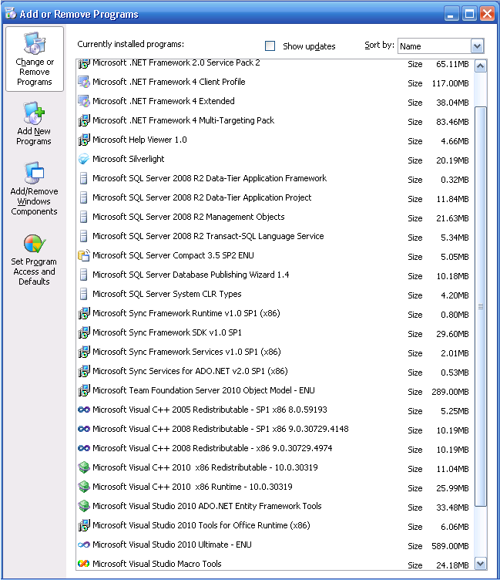The image size is (500, 580).
Task: Open Set Program Access and Defaults icon
Action: coord(34,244)
